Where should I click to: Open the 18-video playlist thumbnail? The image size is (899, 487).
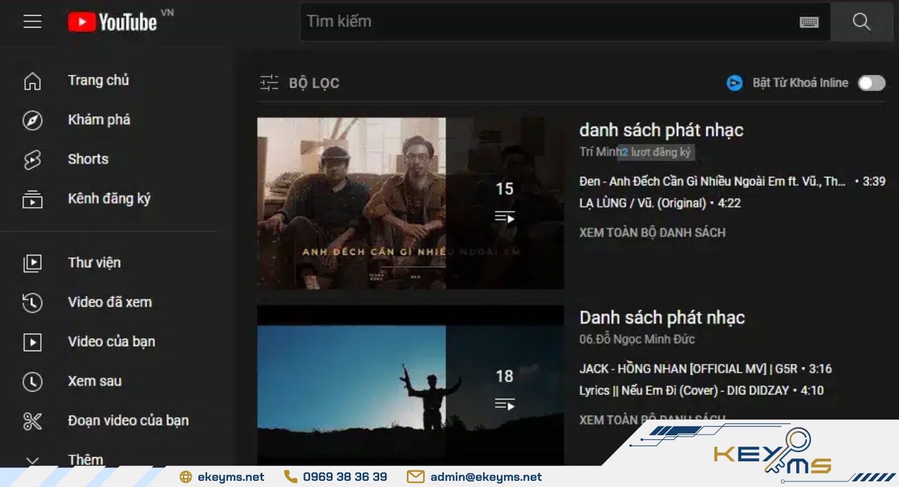click(x=411, y=385)
